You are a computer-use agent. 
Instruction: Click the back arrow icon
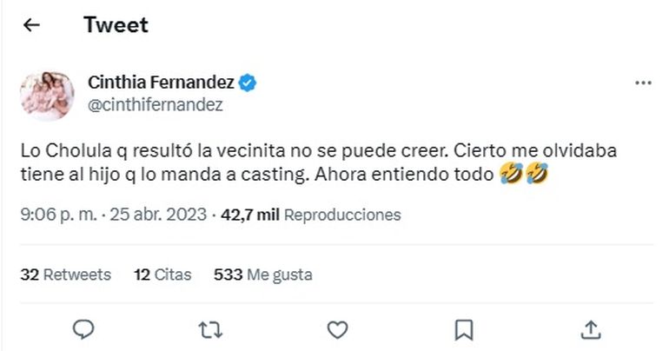coord(31,25)
